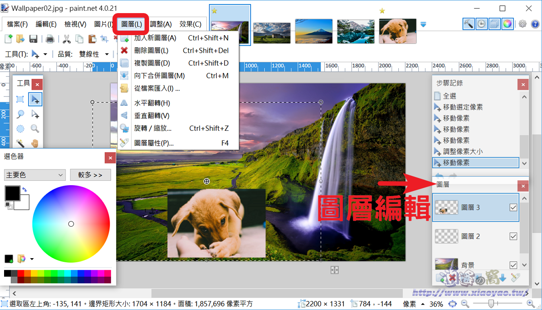Click the Crop to selection icon
The height and width of the screenshot is (310, 542).
104,39
